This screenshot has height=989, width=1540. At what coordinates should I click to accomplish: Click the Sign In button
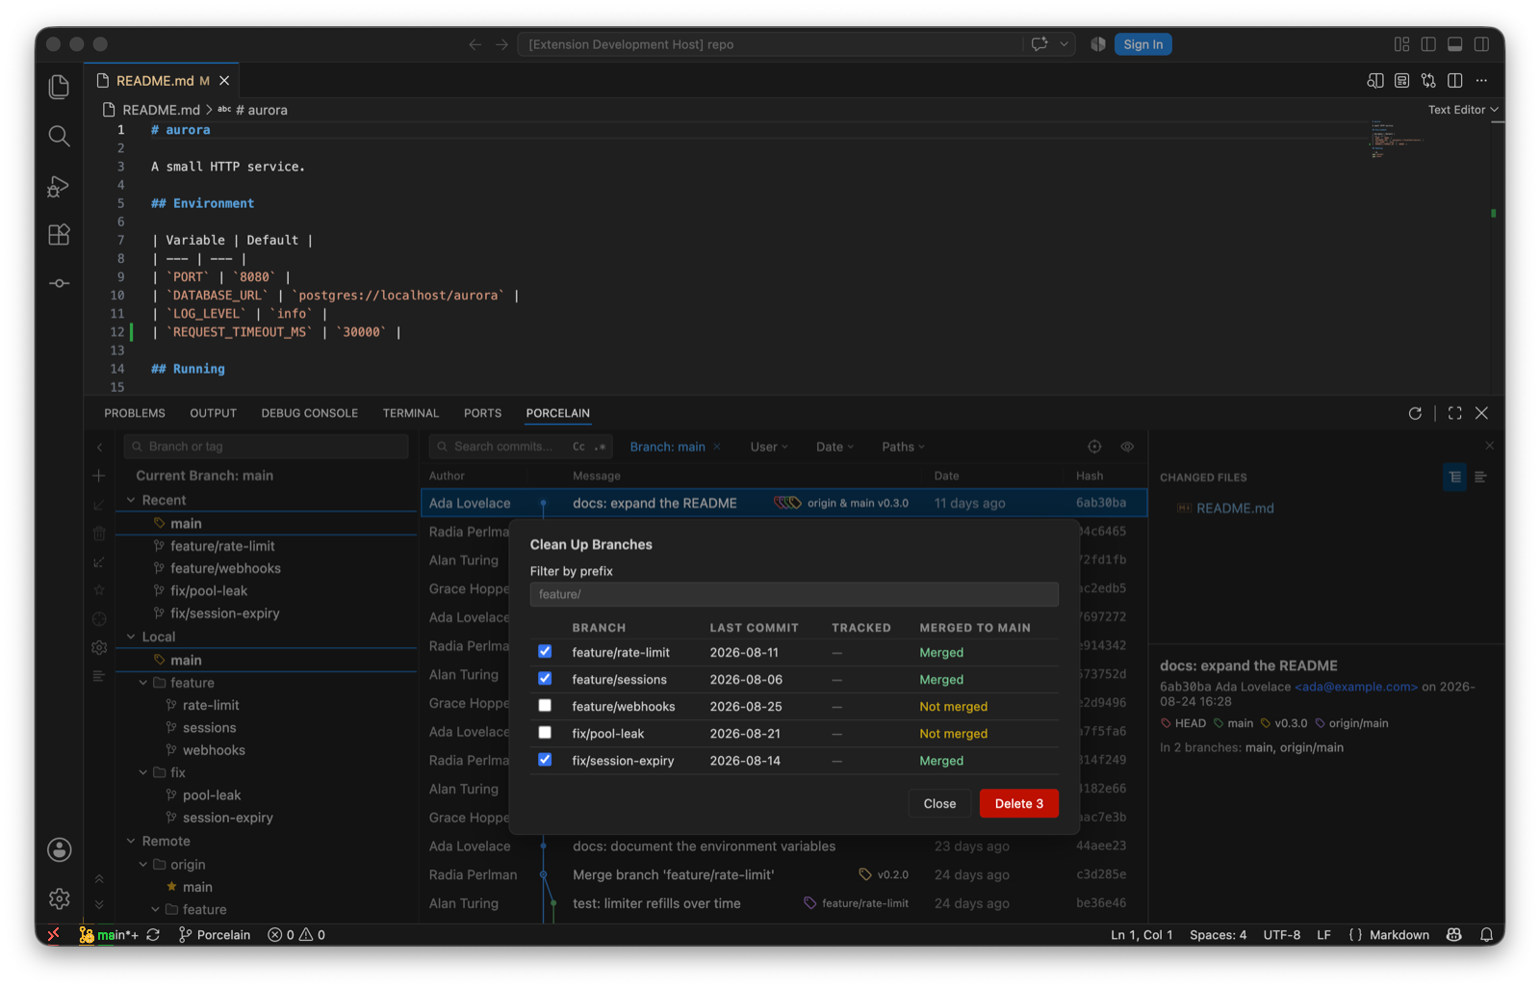[1142, 44]
